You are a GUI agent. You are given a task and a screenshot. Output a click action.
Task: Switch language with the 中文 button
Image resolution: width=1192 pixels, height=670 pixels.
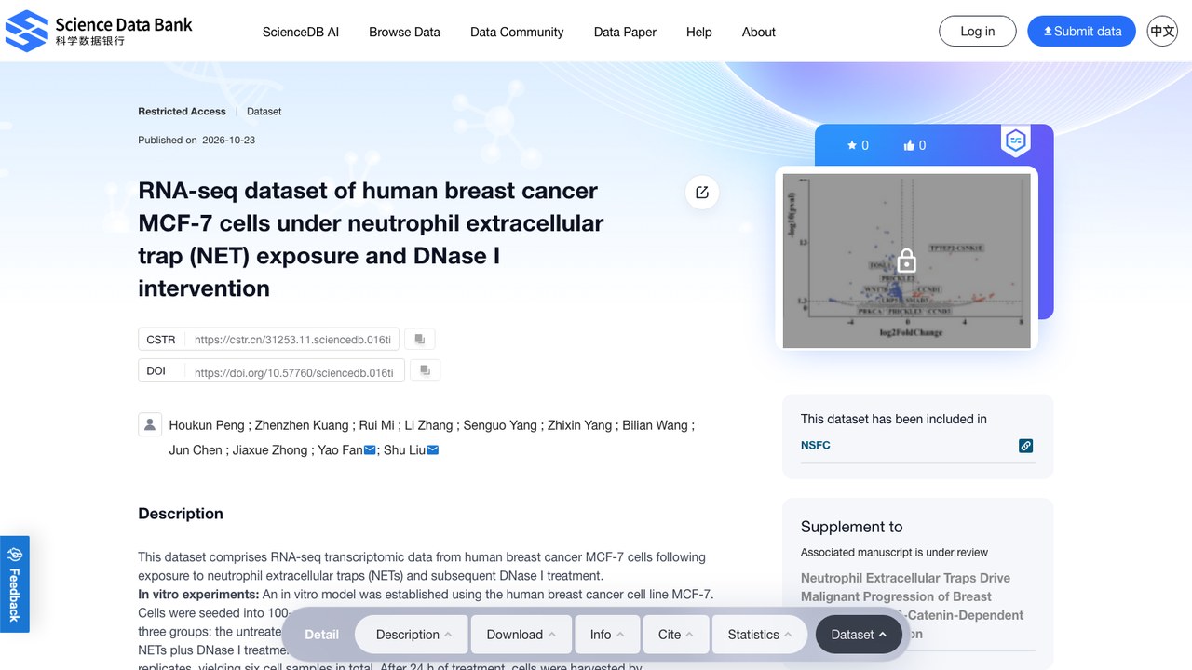coord(1162,31)
